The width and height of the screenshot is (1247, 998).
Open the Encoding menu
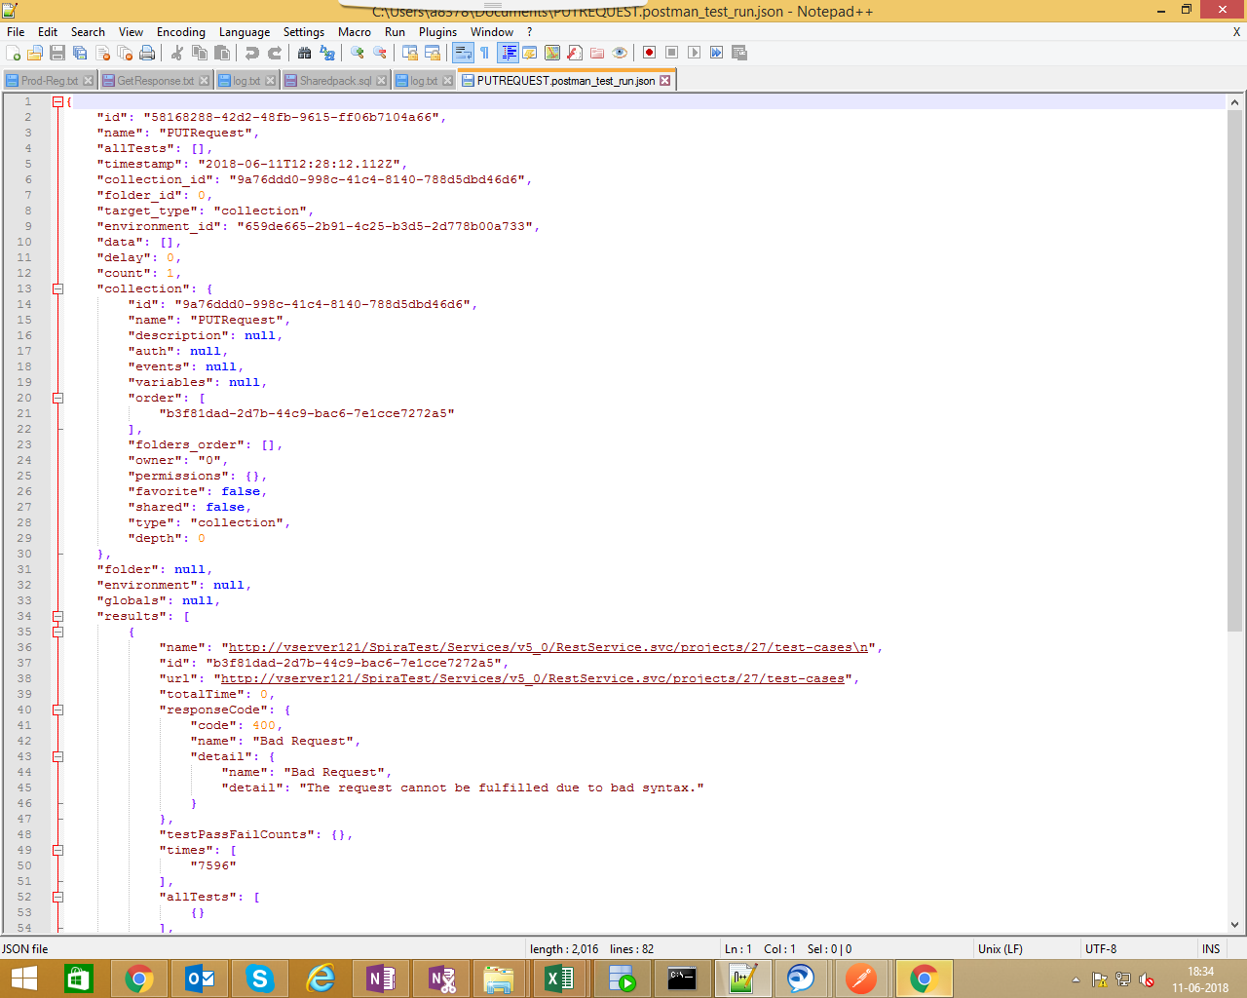180,31
